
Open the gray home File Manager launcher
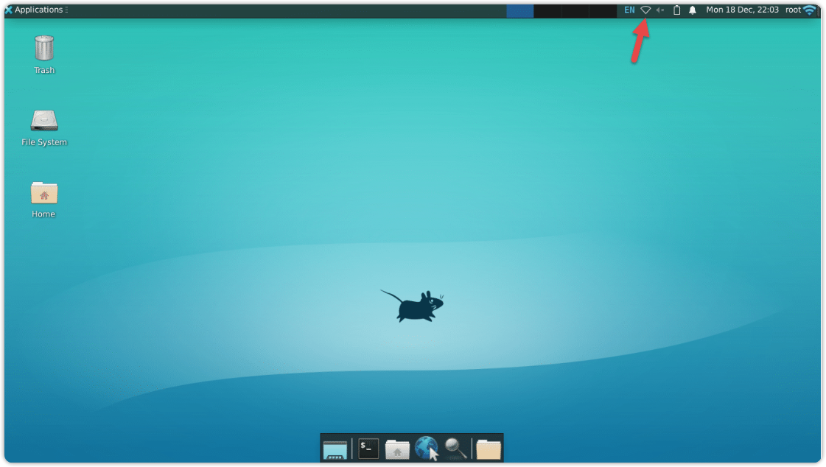(x=397, y=449)
